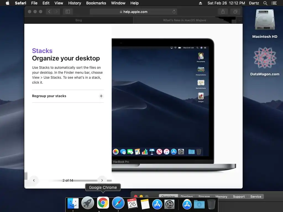Launch Launchpad rocket icon in Dock

(88, 203)
